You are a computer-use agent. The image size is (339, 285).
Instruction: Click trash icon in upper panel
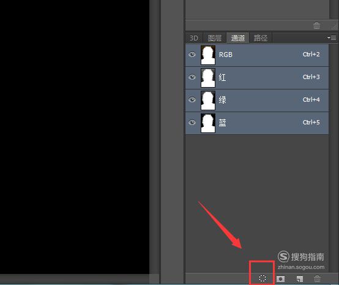click(x=316, y=25)
